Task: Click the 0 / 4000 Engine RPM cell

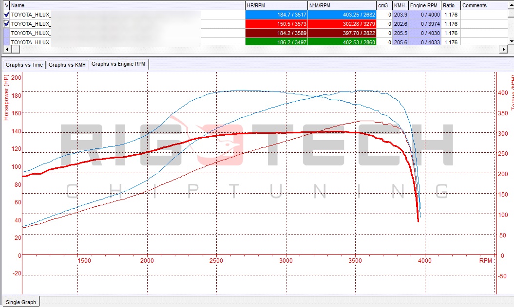Action: click(x=425, y=15)
